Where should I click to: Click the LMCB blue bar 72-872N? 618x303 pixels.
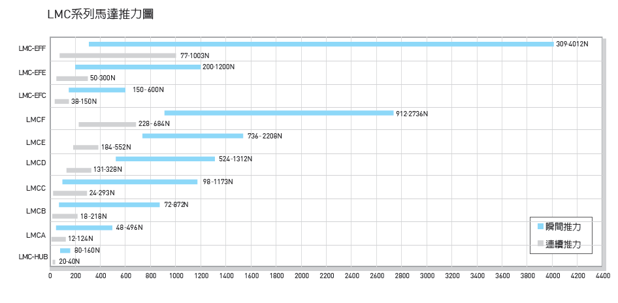109,204
